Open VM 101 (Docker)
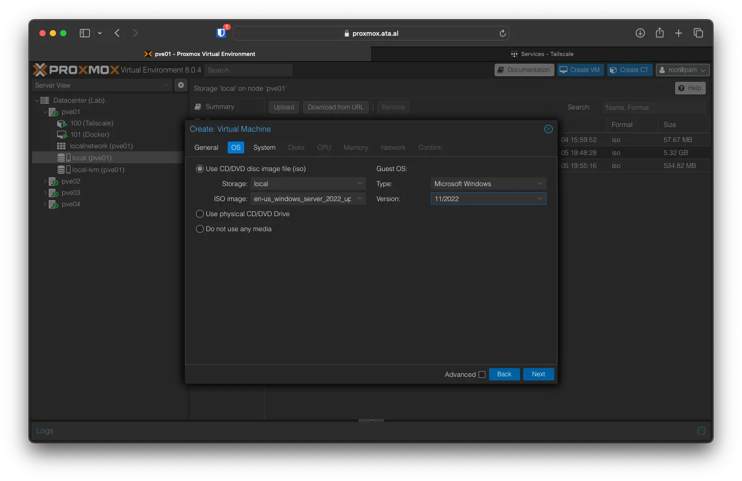742x481 pixels. pos(90,135)
